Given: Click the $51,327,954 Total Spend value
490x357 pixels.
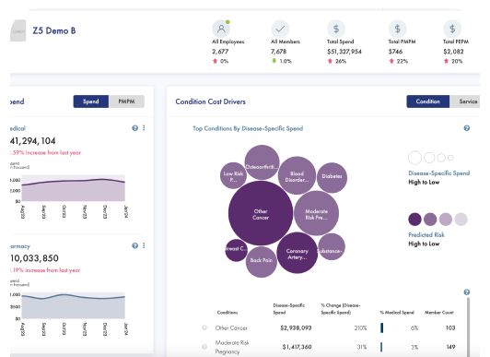Looking at the screenshot, I should [x=344, y=52].
